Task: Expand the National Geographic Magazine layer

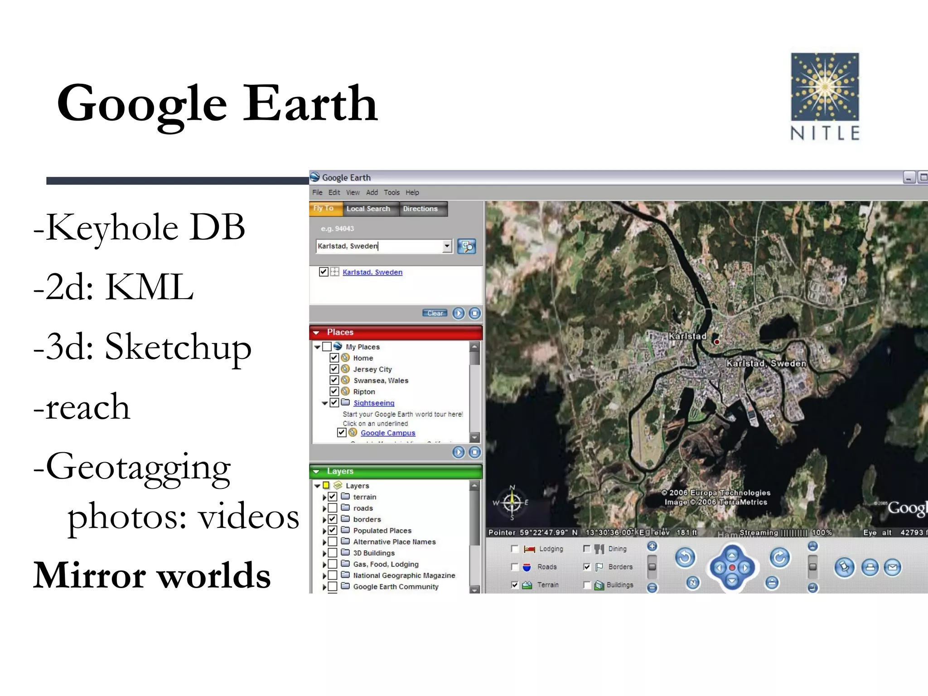Action: pos(324,575)
